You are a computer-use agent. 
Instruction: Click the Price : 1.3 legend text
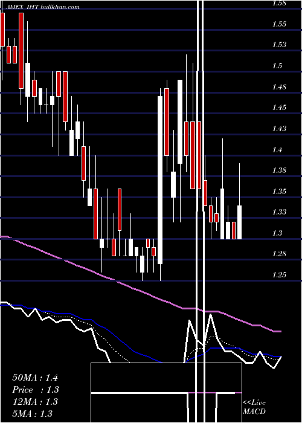click(36, 390)
